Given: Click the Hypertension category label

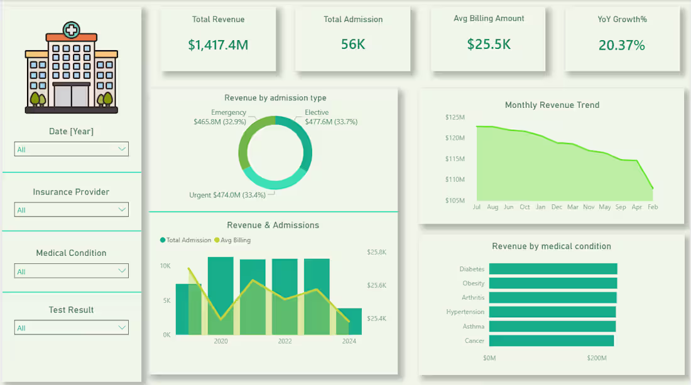Looking at the screenshot, I should [465, 312].
